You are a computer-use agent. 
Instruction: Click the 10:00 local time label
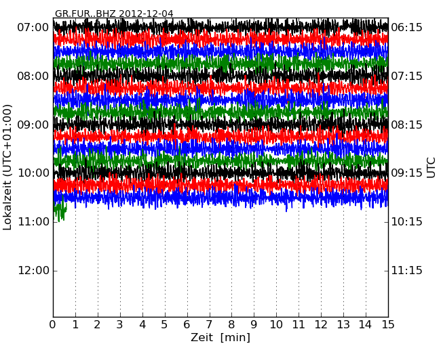pyautogui.click(x=33, y=173)
